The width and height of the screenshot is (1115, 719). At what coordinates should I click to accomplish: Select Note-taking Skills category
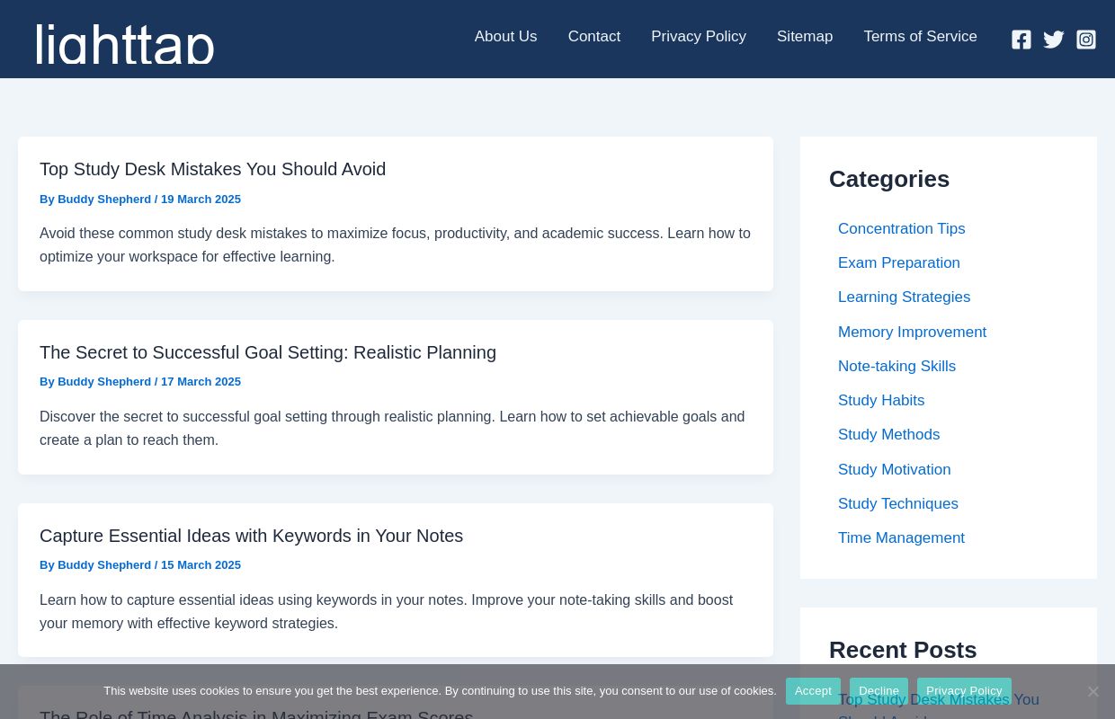(896, 367)
